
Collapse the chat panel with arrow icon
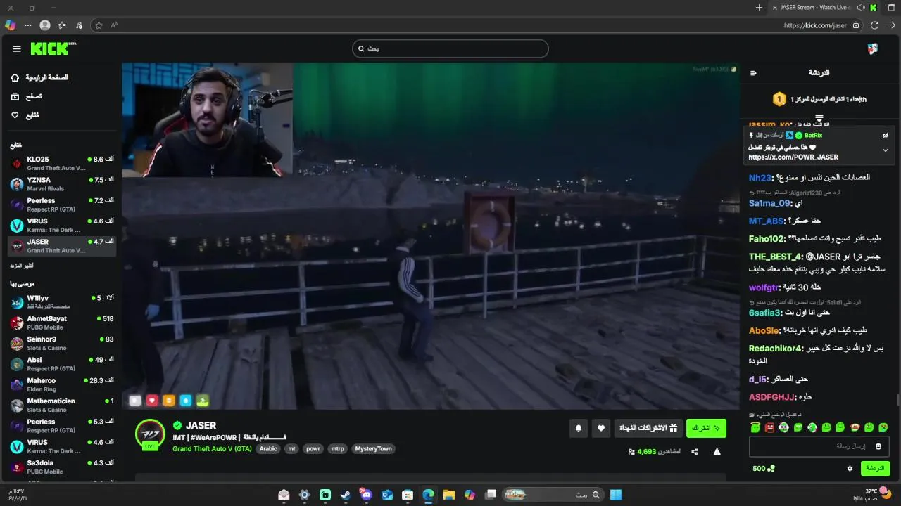(753, 73)
